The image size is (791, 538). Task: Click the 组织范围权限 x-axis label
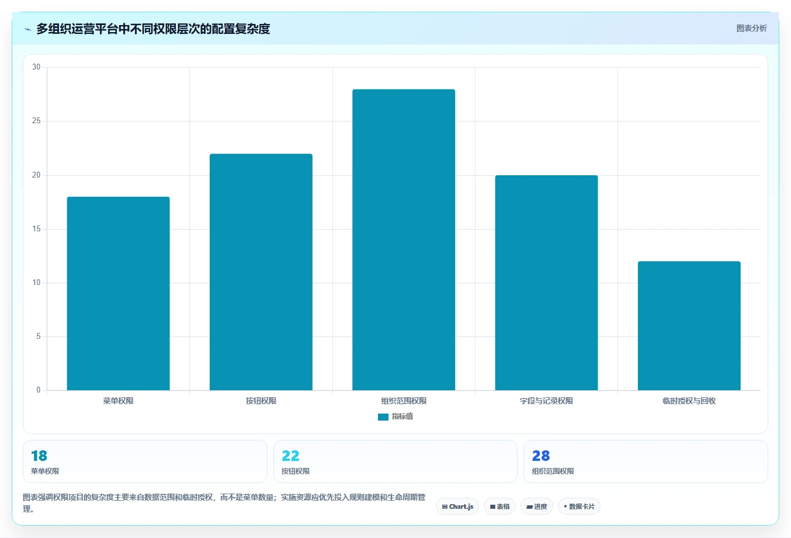tap(404, 401)
